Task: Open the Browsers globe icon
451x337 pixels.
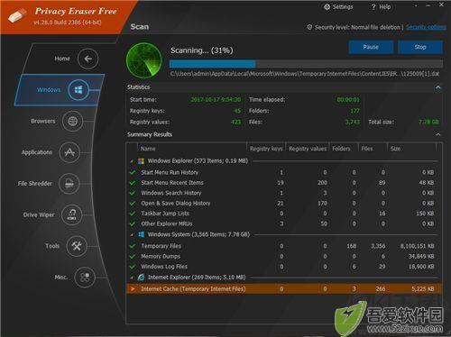Action: [x=72, y=121]
